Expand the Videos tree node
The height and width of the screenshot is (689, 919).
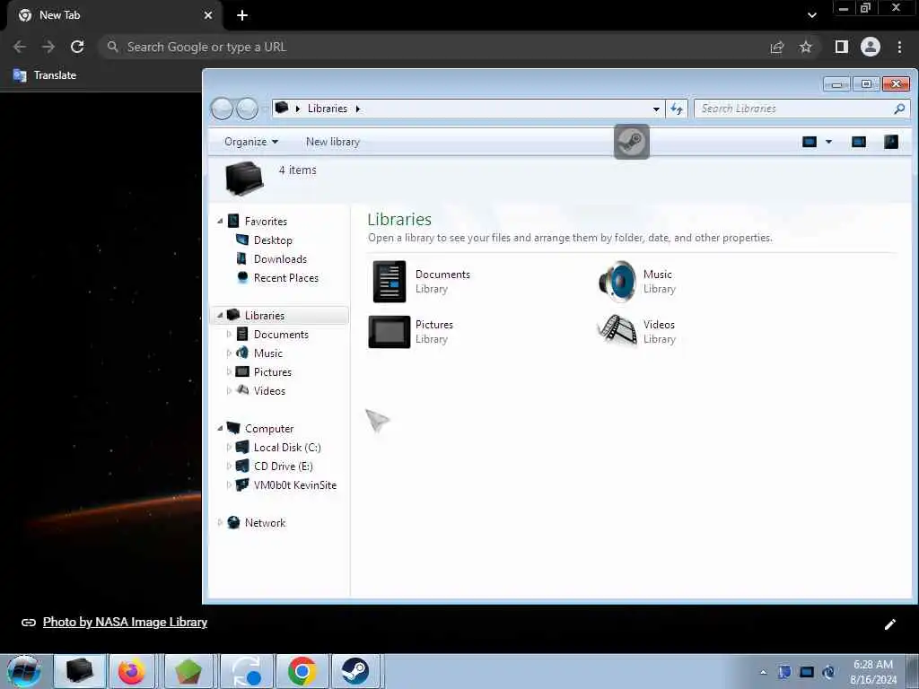[x=229, y=391]
